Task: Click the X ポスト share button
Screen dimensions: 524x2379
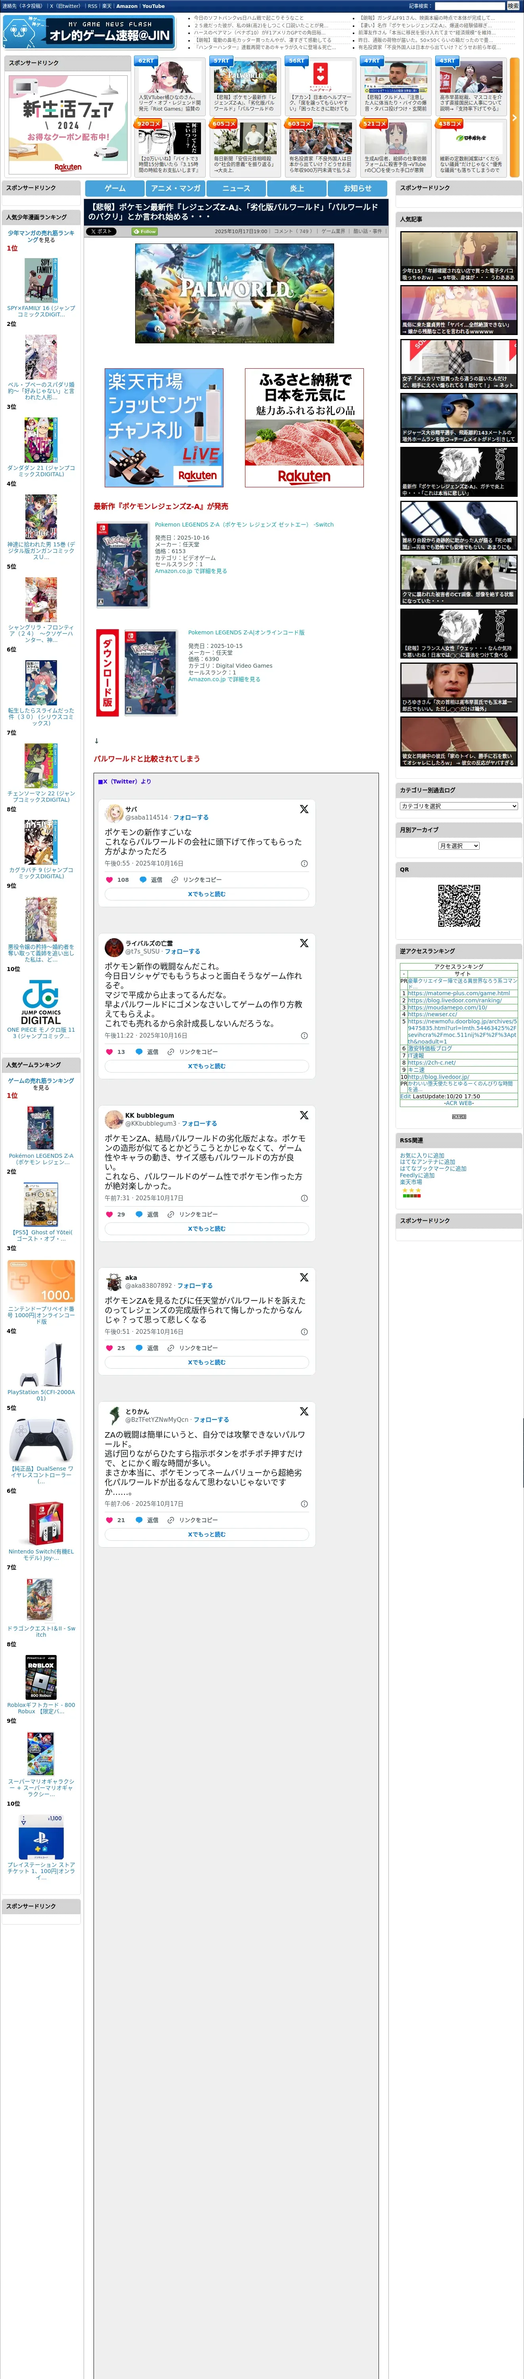Action: (101, 232)
